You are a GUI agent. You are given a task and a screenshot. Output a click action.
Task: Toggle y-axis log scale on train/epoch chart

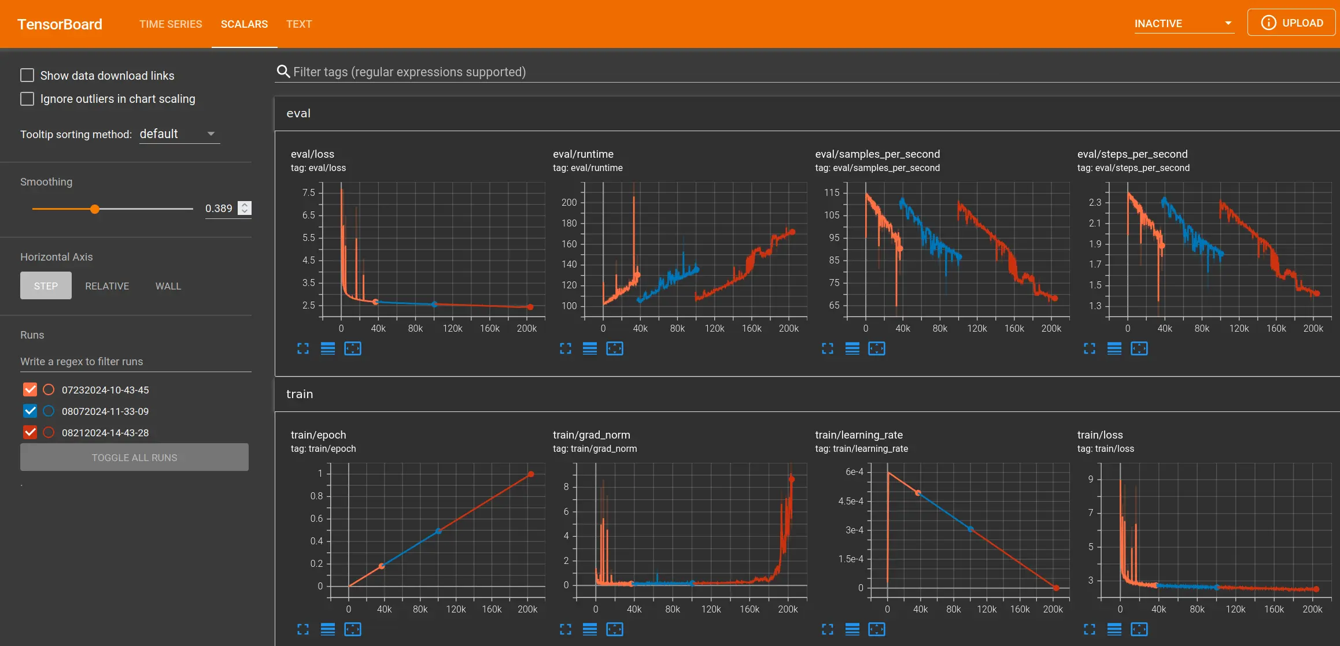click(328, 629)
